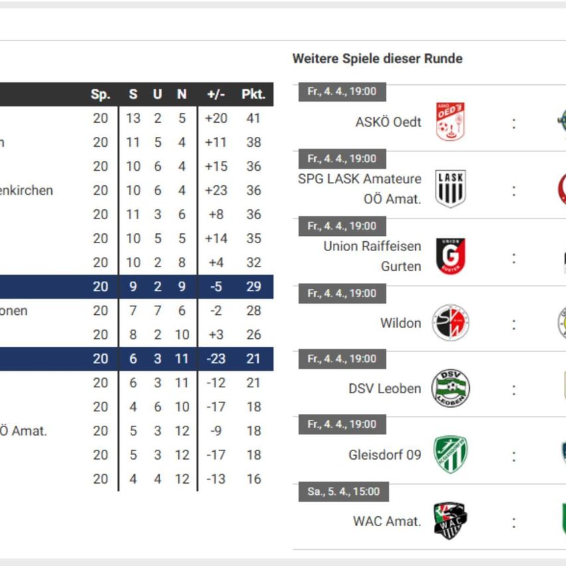Image resolution: width=566 pixels, height=566 pixels.
Task: Open the DSV Leoben team page
Action: point(385,389)
